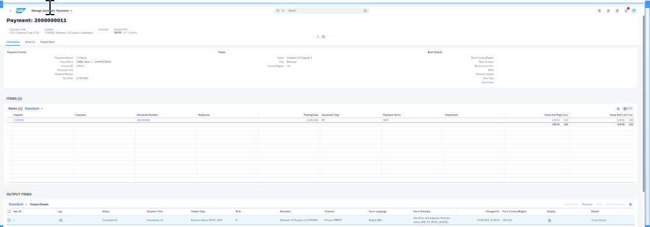This screenshot has height=227, width=650.
Task: Open Items table settings gear
Action: [618, 108]
